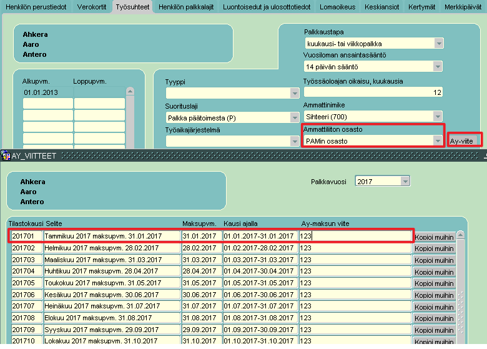This screenshot has height=349, width=487.
Task: Go to Luontoisedut ja ulosottotiedot tab
Action: point(267,7)
